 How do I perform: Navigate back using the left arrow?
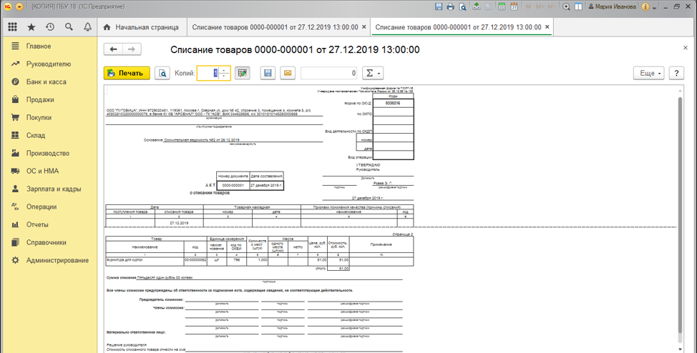click(x=113, y=49)
